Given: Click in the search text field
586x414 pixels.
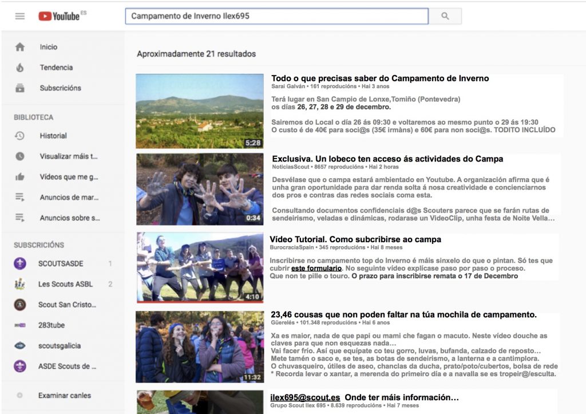Looking at the screenshot, I should tap(276, 16).
